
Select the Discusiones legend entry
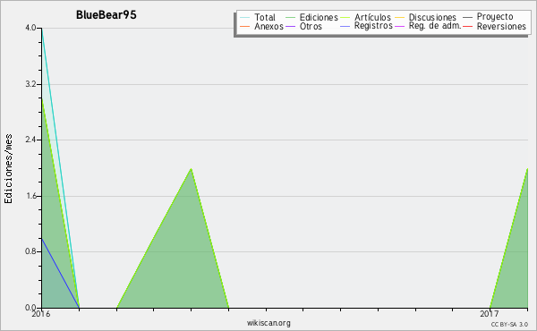[x=426, y=17]
